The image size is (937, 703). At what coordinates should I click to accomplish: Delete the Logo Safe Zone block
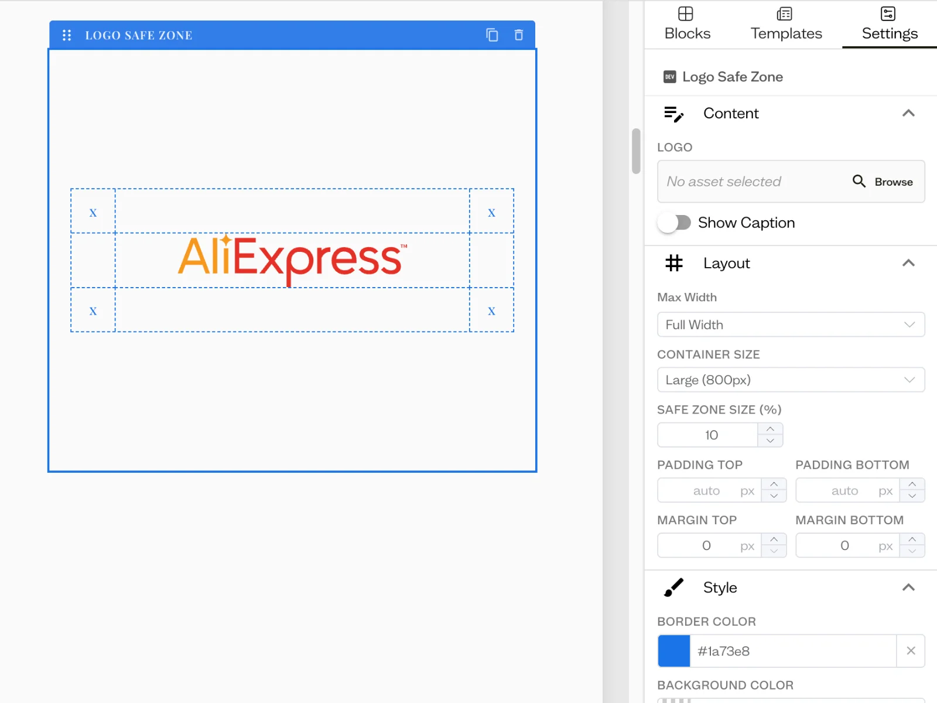518,35
